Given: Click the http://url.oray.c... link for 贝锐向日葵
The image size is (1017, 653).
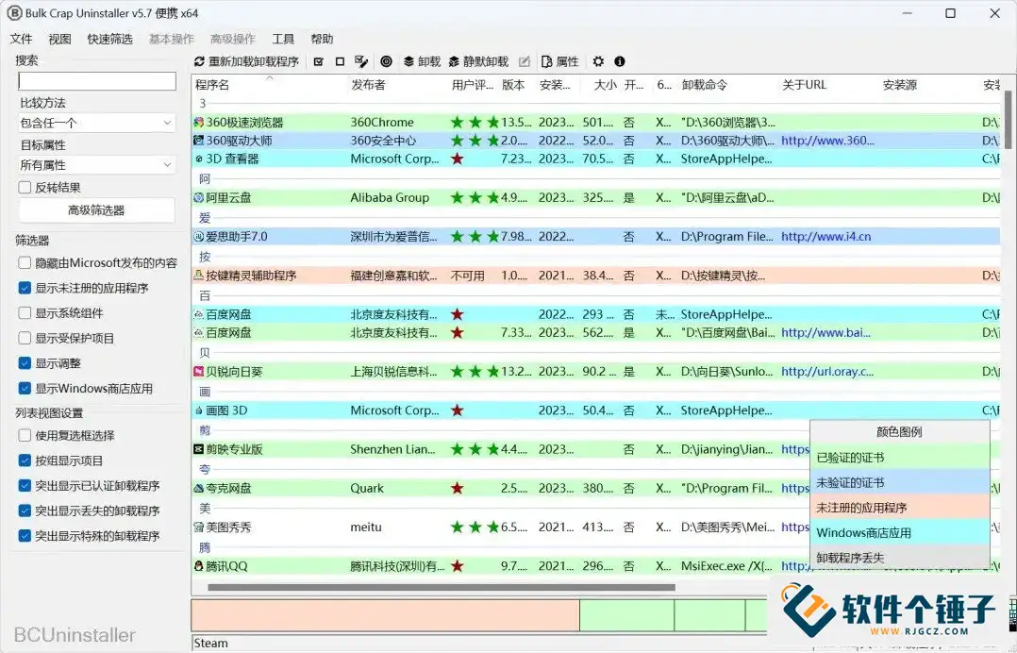Looking at the screenshot, I should pyautogui.click(x=827, y=372).
